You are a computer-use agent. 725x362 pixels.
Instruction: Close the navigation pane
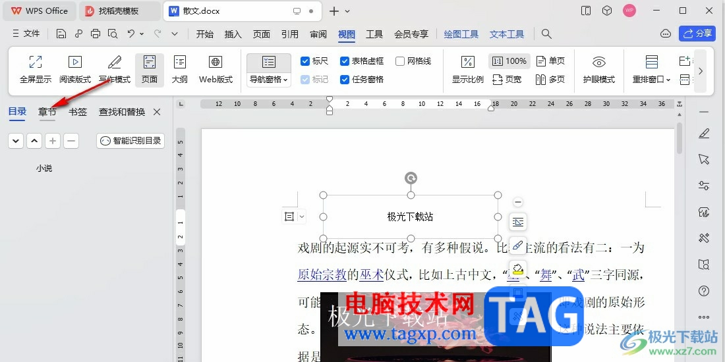tap(157, 112)
